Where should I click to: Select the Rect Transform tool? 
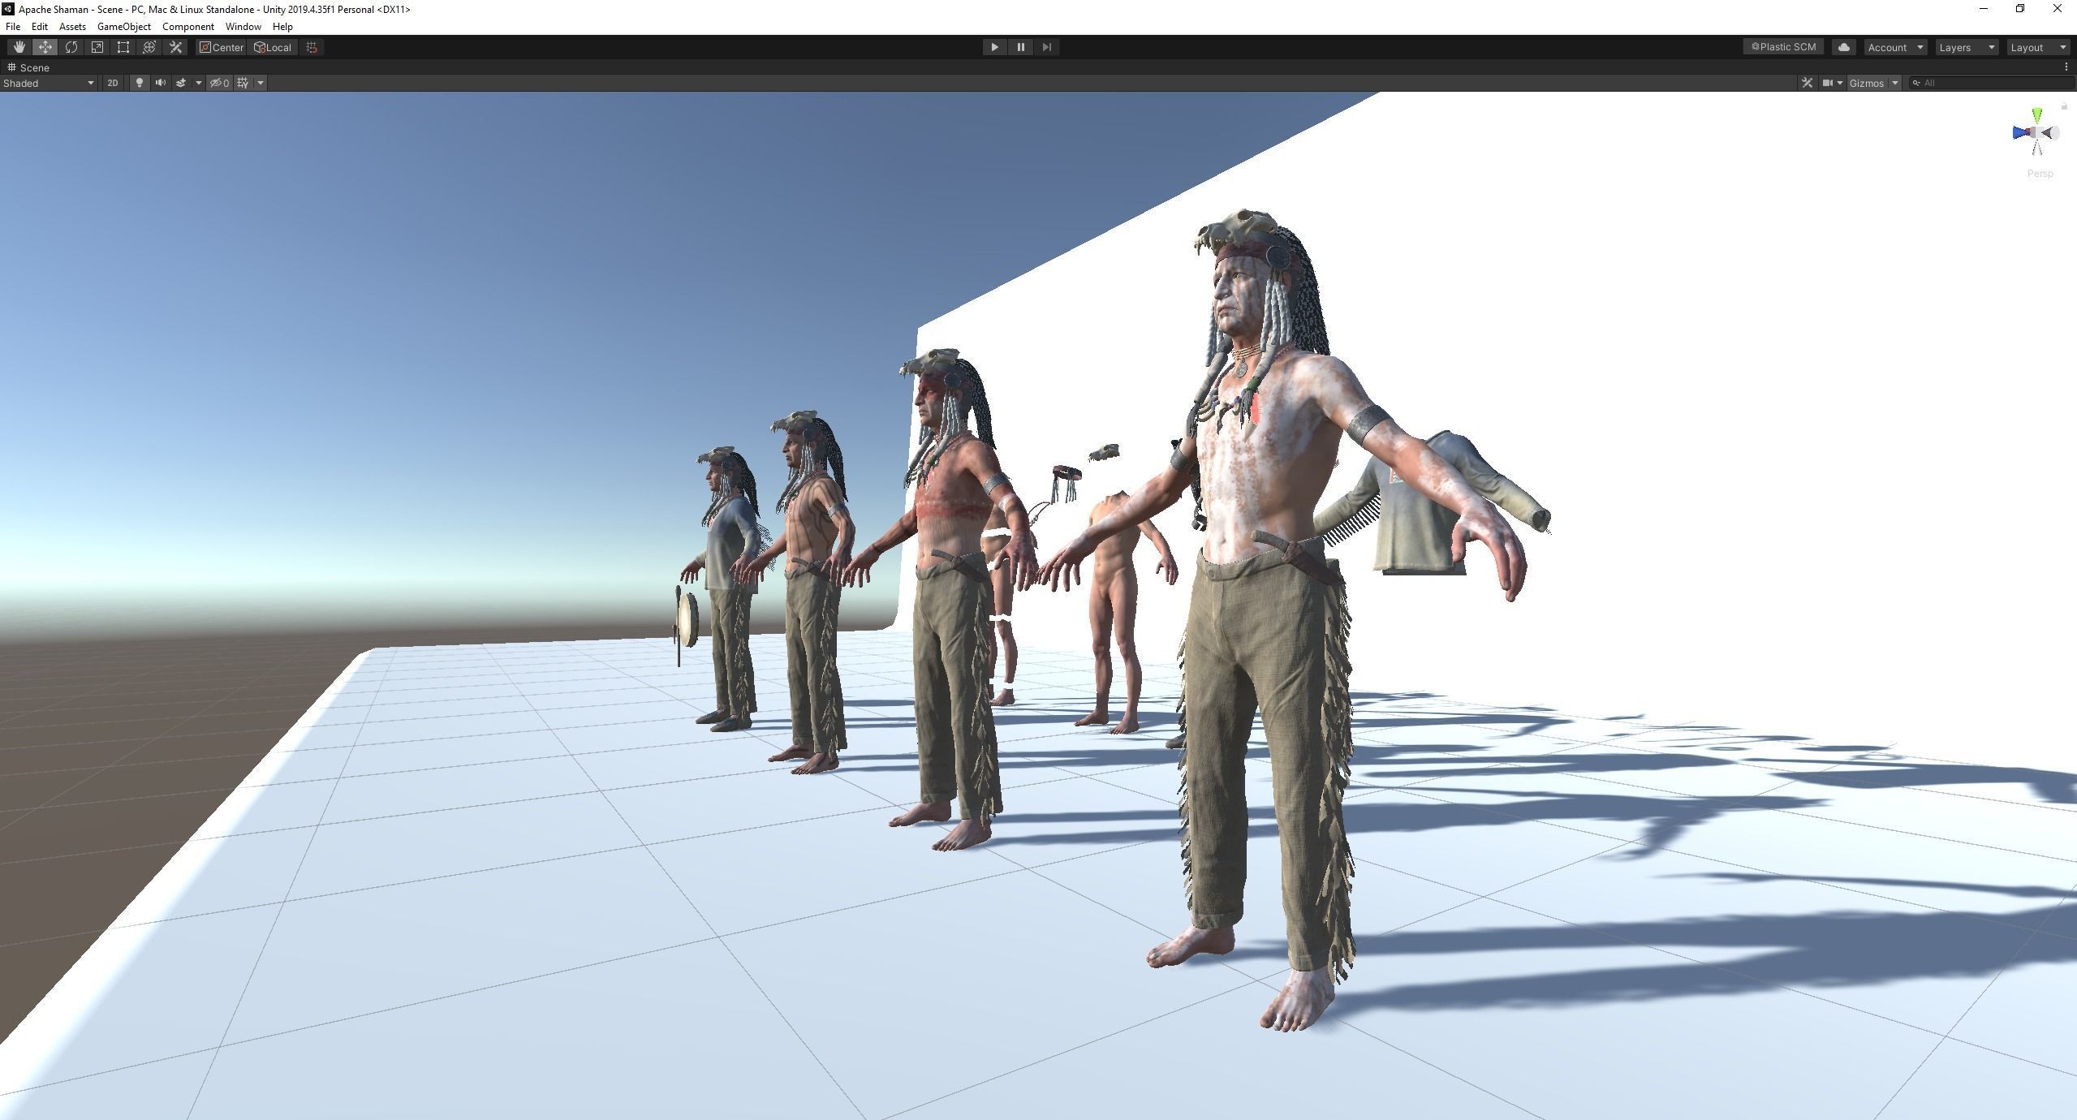point(123,47)
